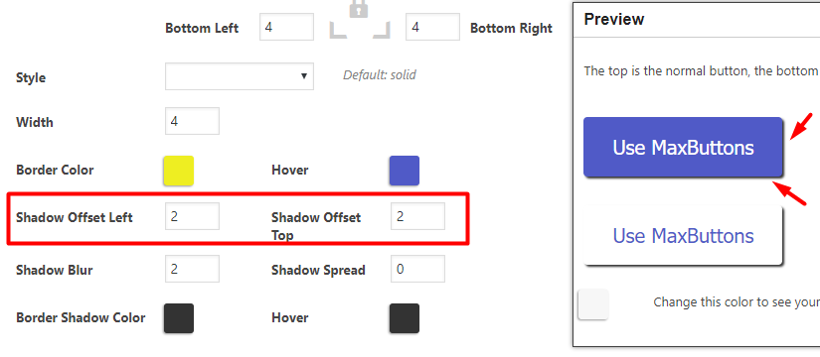Open the yellow Border Color swatch
820x357 pixels.
[178, 171]
